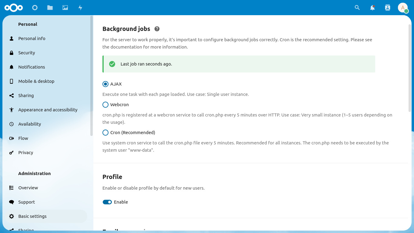
Task: Select the Webcron radio button
Action: 105,105
